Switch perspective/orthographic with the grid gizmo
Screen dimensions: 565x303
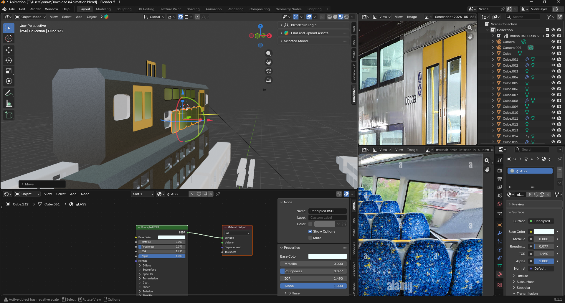pyautogui.click(x=269, y=80)
